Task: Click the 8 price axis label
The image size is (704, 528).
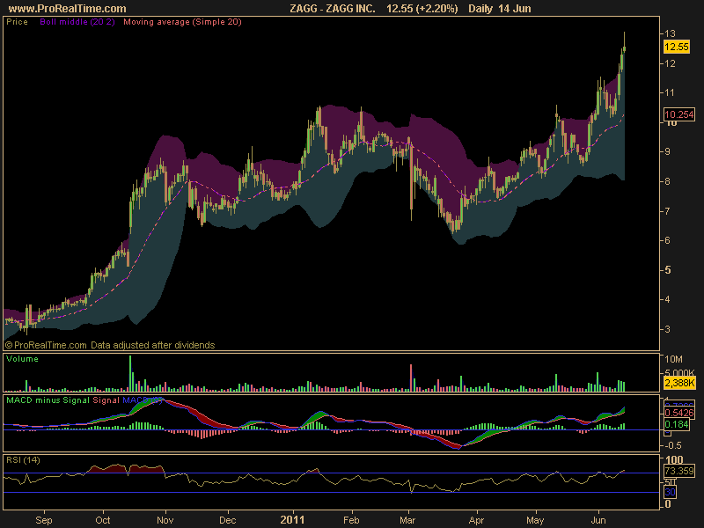Action: (667, 181)
